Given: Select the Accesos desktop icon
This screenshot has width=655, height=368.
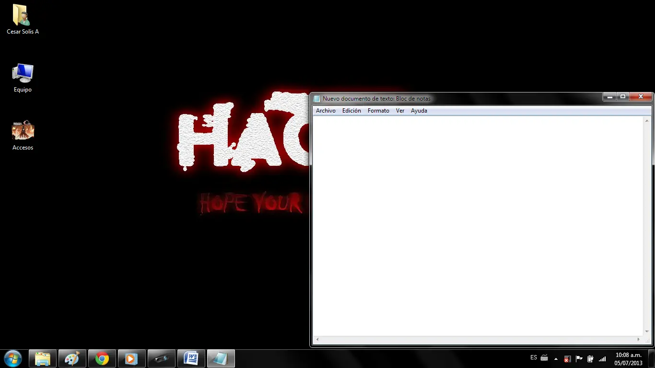Looking at the screenshot, I should coord(23,136).
